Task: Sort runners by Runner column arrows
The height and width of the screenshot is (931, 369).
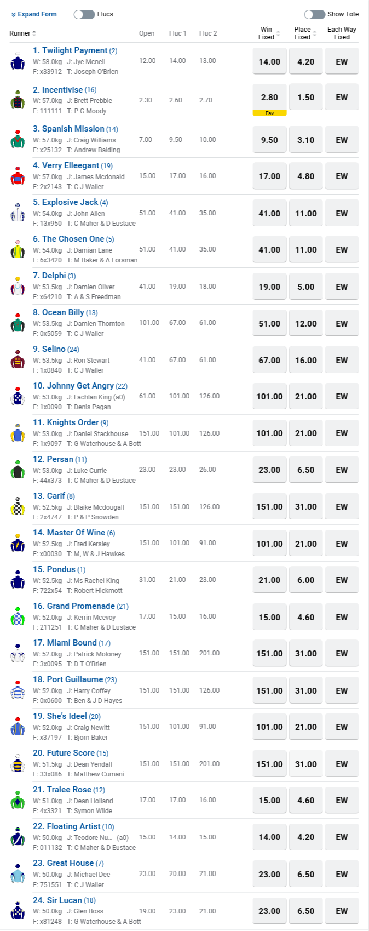Action: click(x=34, y=33)
